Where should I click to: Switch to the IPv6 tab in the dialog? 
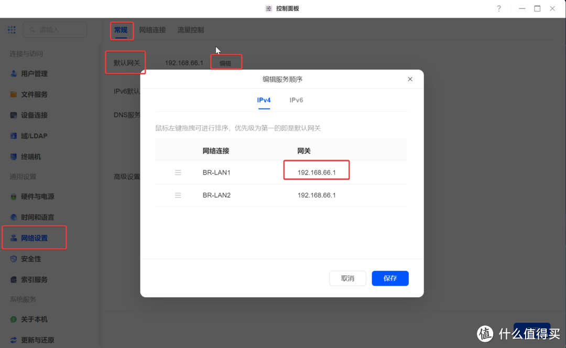pyautogui.click(x=296, y=100)
